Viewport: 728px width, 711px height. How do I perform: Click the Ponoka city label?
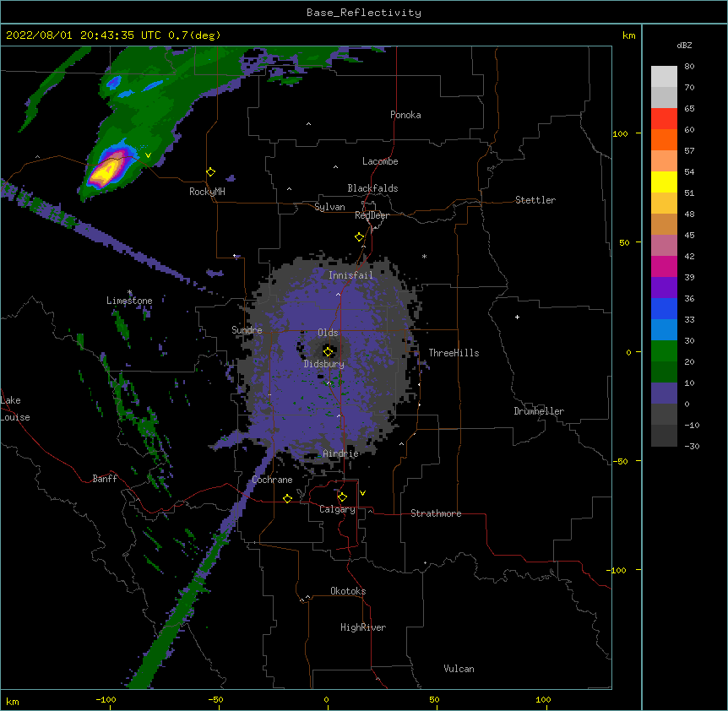tap(405, 115)
